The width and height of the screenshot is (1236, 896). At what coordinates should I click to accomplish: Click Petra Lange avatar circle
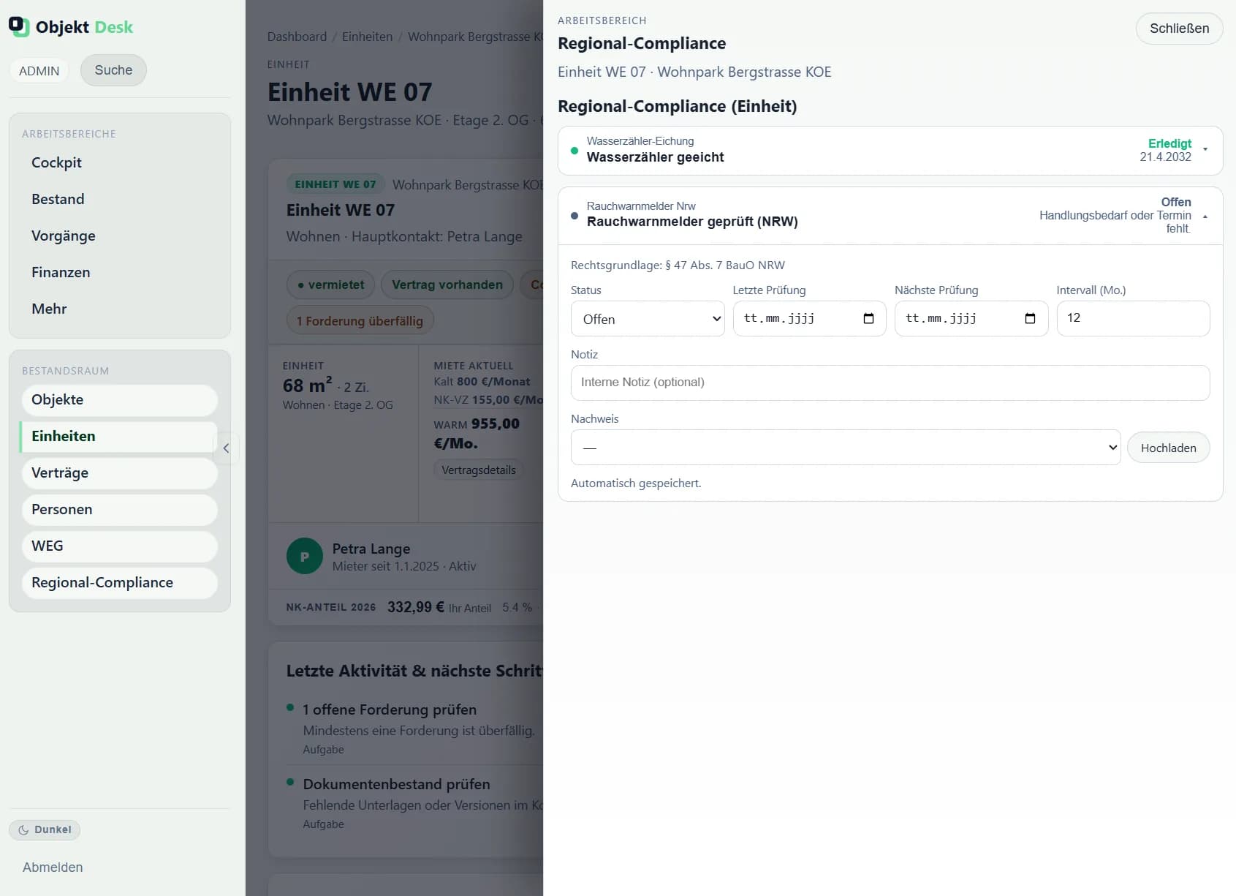coord(305,557)
